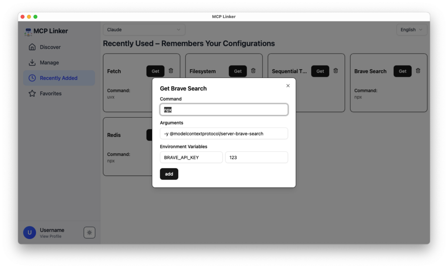The image size is (448, 268).
Task: Click the Redis card title
Action: 114,135
